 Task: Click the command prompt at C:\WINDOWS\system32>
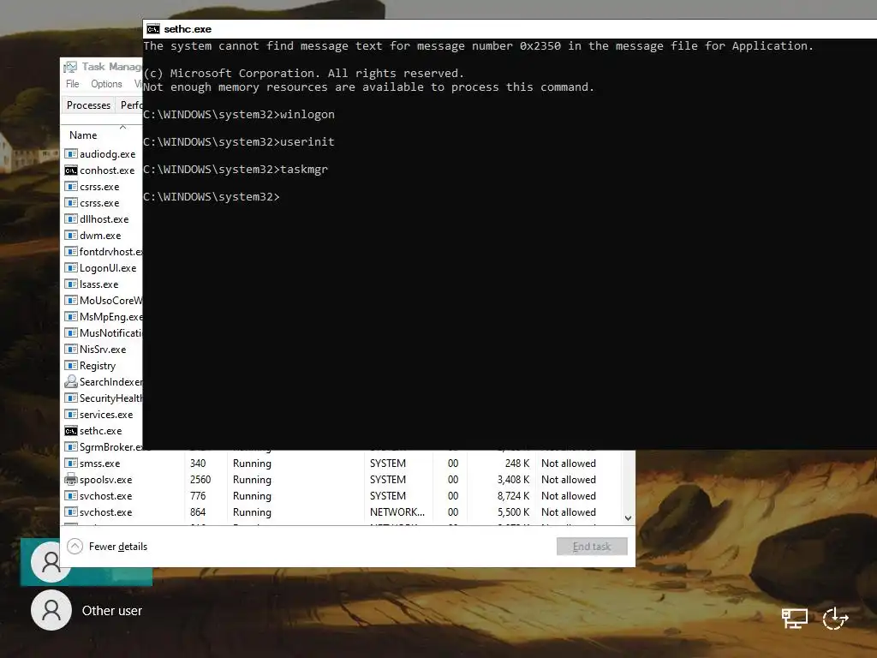212,197
